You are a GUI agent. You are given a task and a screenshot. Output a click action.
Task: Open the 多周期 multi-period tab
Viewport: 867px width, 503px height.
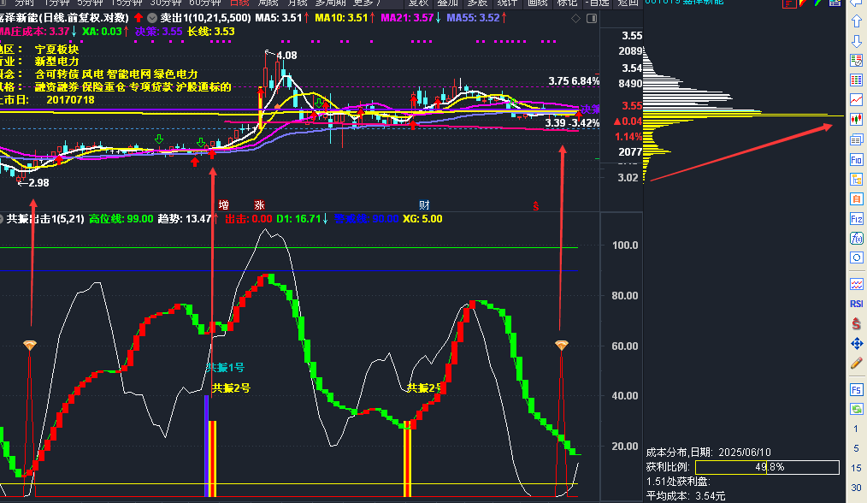pos(330,3)
